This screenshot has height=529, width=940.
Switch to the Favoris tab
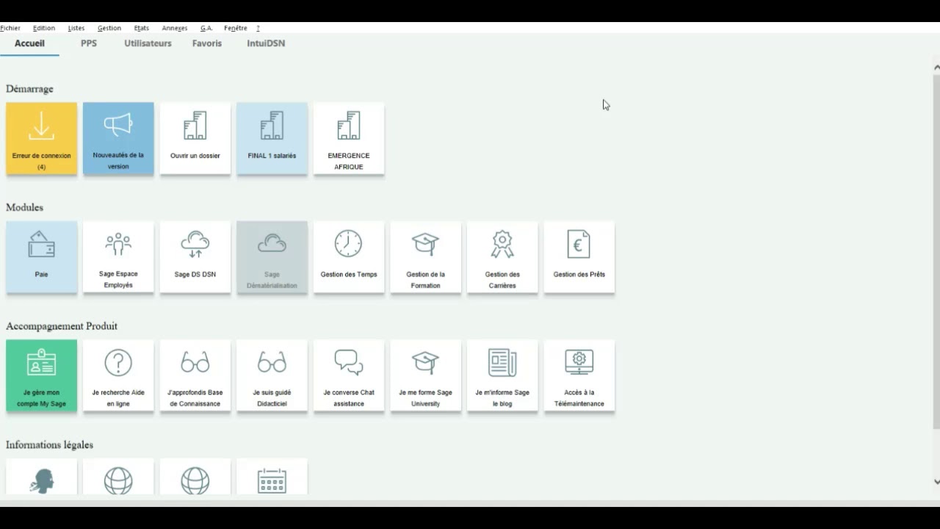(207, 43)
